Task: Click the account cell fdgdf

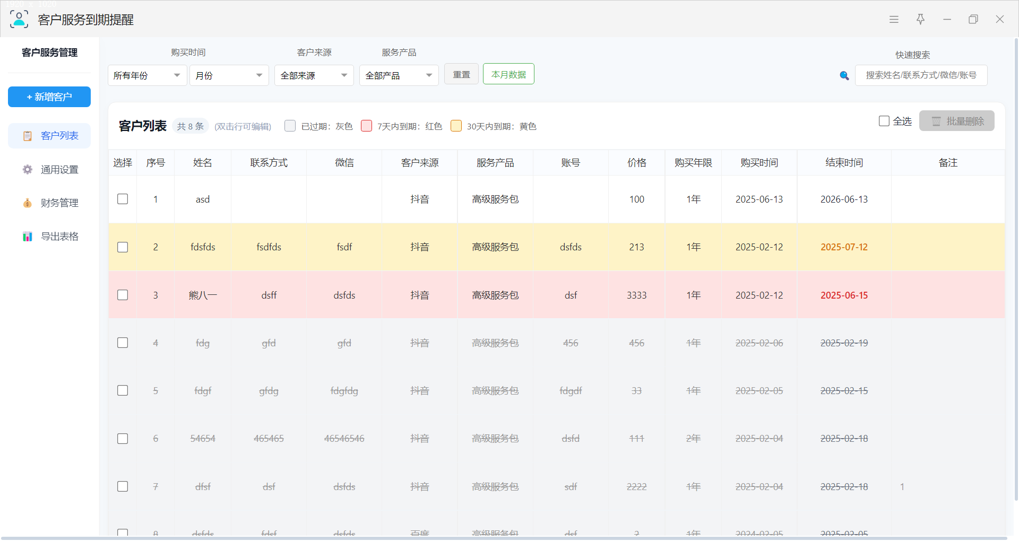Action: tap(571, 391)
